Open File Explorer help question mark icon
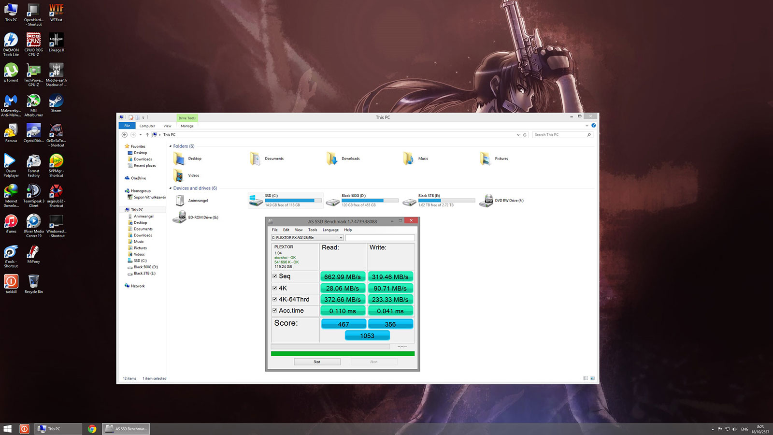773x435 pixels. pos(593,126)
